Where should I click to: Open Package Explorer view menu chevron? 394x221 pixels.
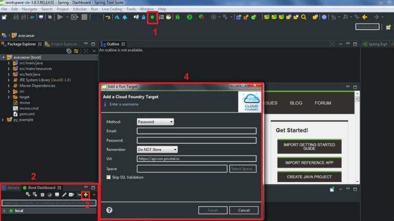(x=94, y=51)
